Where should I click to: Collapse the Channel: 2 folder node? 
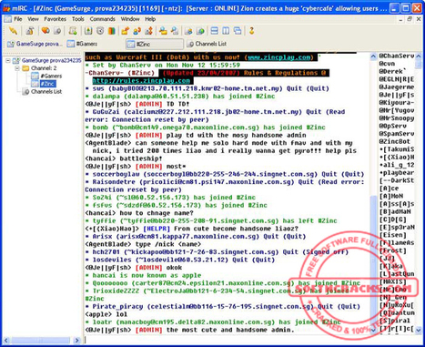pyautogui.click(x=17, y=68)
